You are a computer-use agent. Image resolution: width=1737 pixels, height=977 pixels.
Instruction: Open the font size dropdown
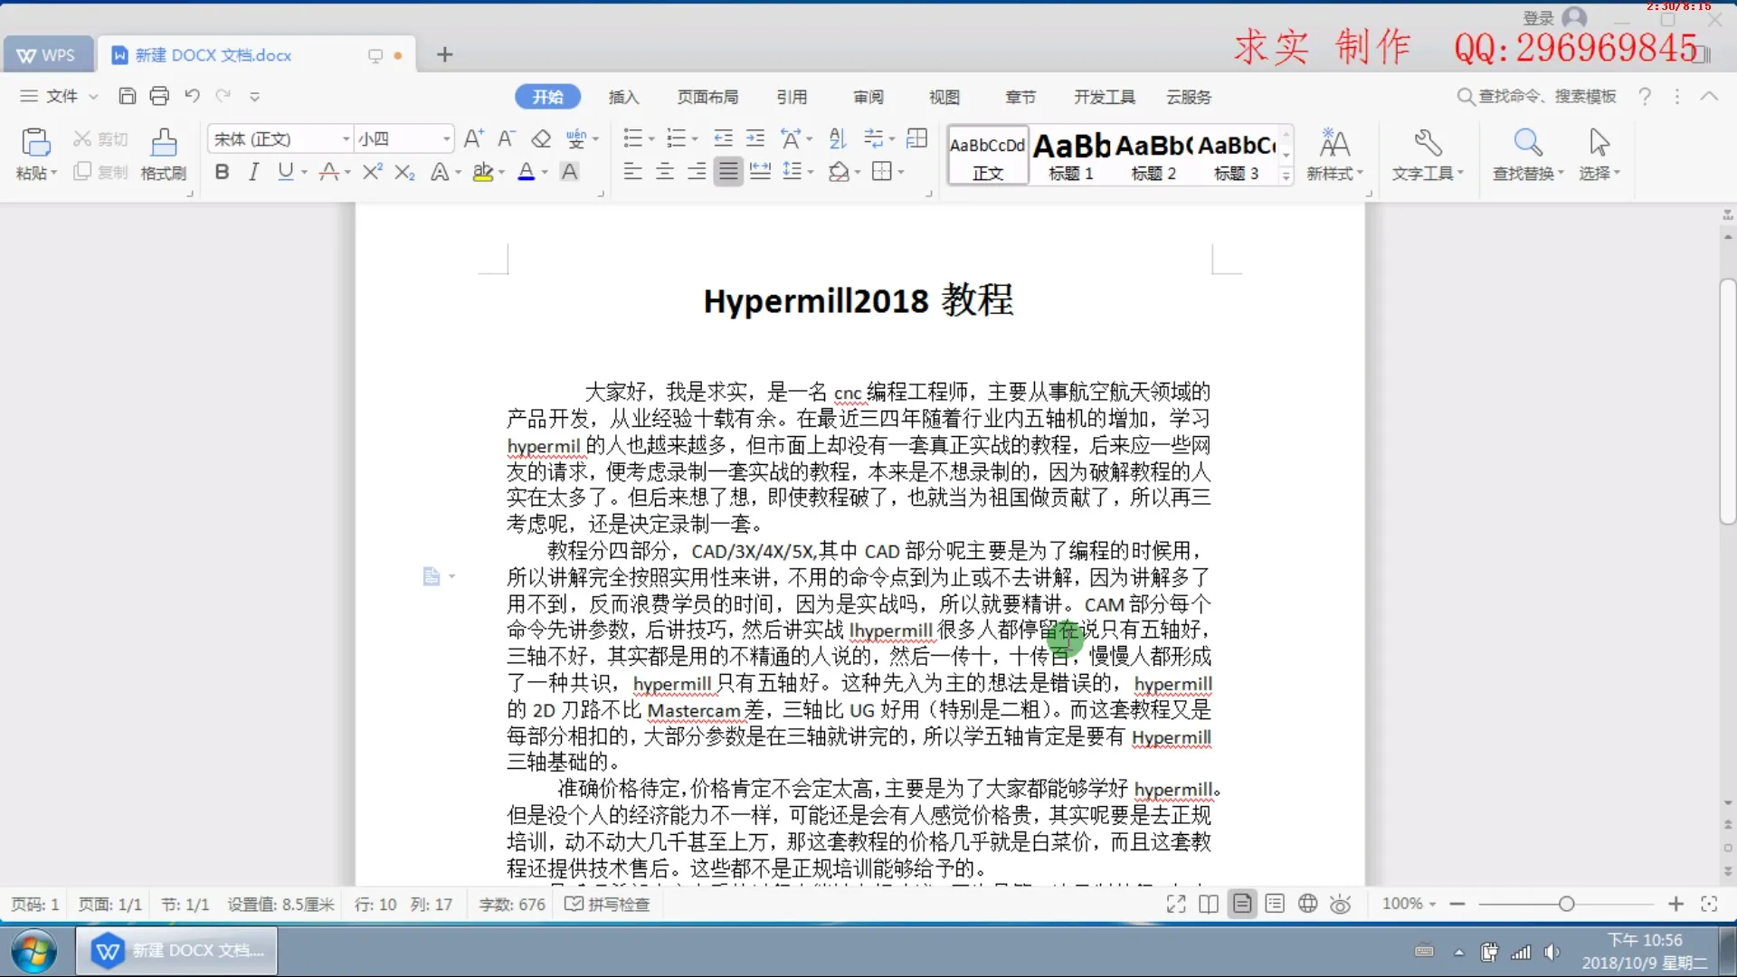pyautogui.click(x=445, y=138)
